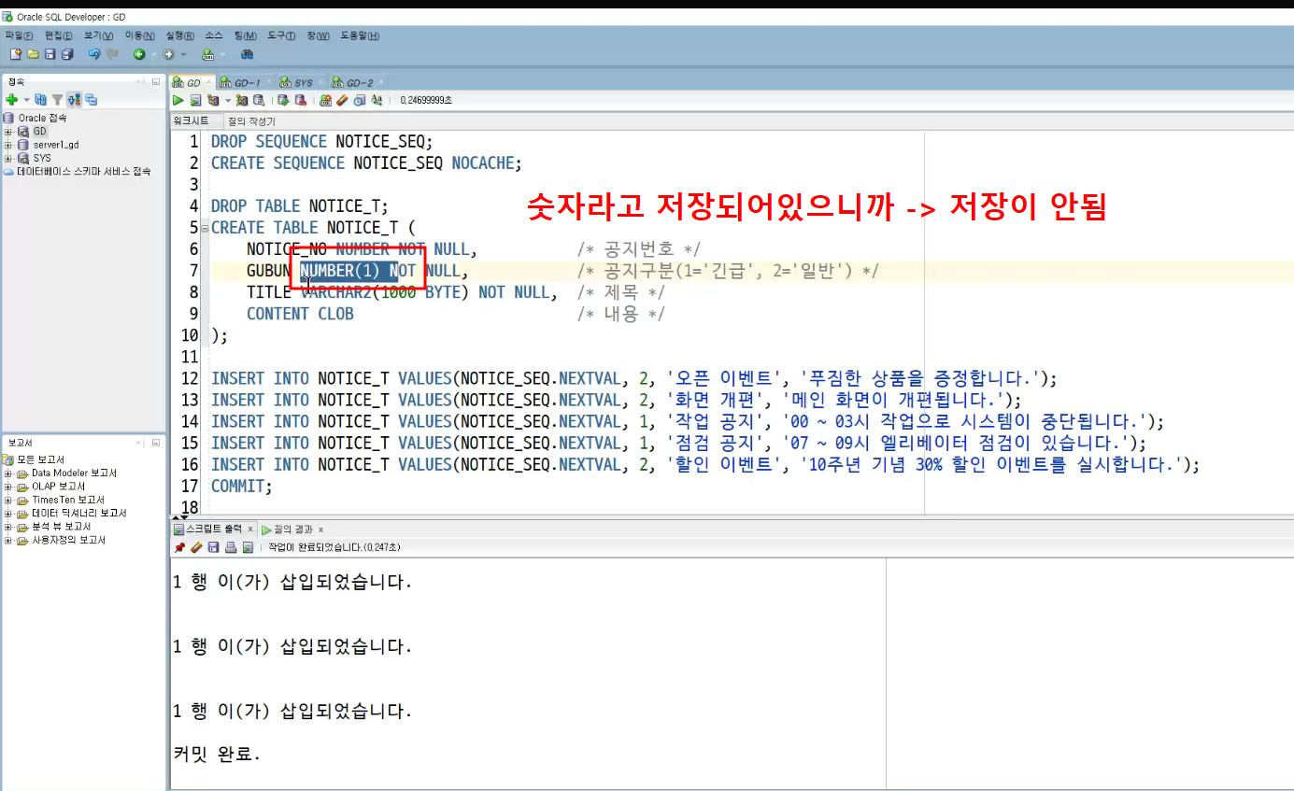Expand the GD connection node
This screenshot has height=791, width=1294.
[8, 132]
